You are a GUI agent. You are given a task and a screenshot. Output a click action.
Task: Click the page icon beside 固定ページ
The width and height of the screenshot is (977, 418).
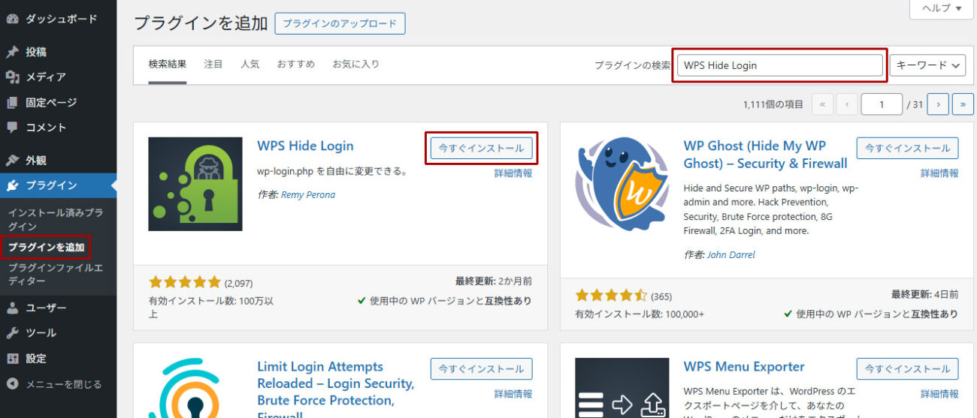pos(12,102)
